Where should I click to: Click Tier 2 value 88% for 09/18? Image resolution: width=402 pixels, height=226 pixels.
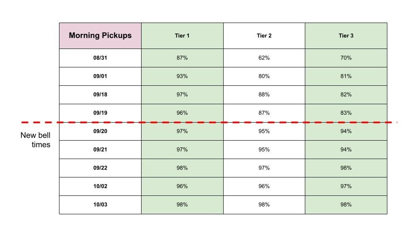[x=264, y=95]
